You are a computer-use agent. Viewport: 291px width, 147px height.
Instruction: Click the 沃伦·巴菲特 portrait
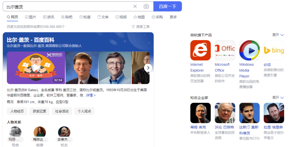pos(225,113)
